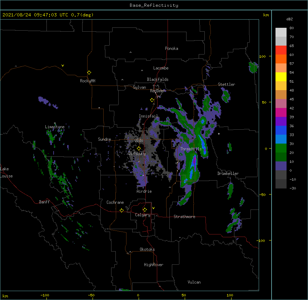308x300 pixels.
Task: Select the light blue 30–33 dBZ swatch
Action: tap(281, 139)
